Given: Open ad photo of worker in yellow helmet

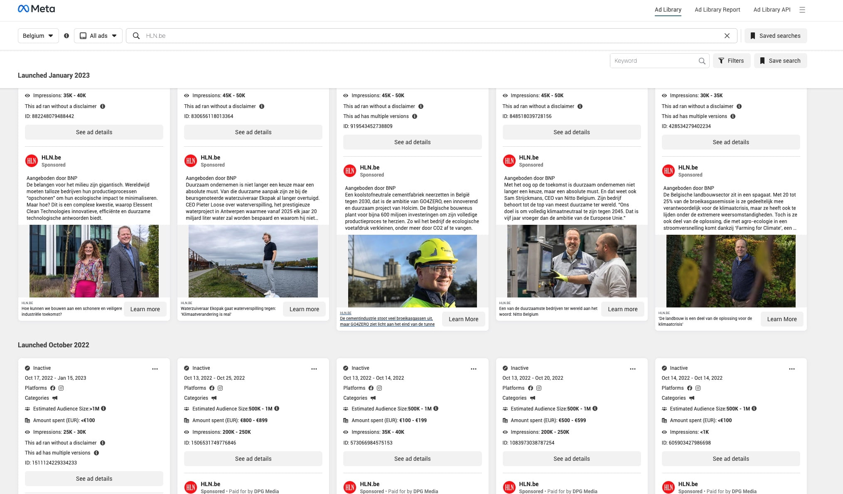Looking at the screenshot, I should point(413,271).
